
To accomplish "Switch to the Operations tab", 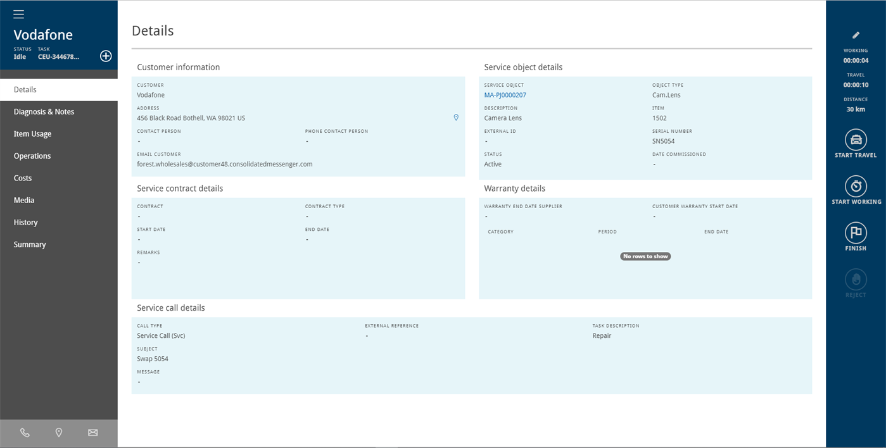I will (32, 156).
